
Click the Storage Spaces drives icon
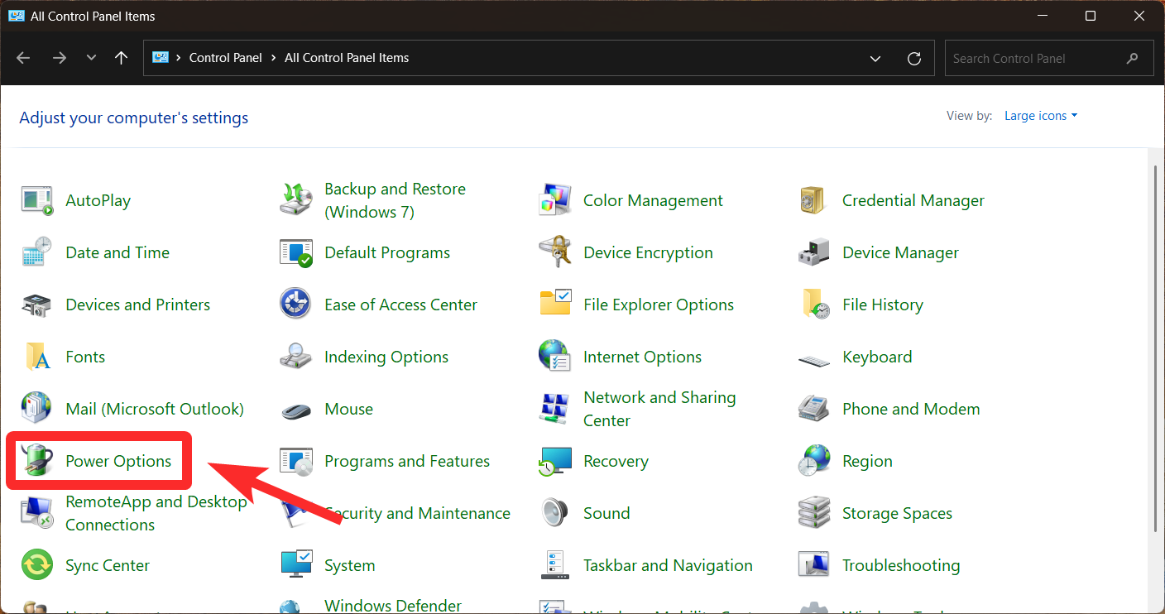point(814,513)
